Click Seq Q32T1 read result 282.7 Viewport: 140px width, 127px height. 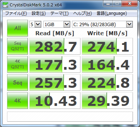55,46
